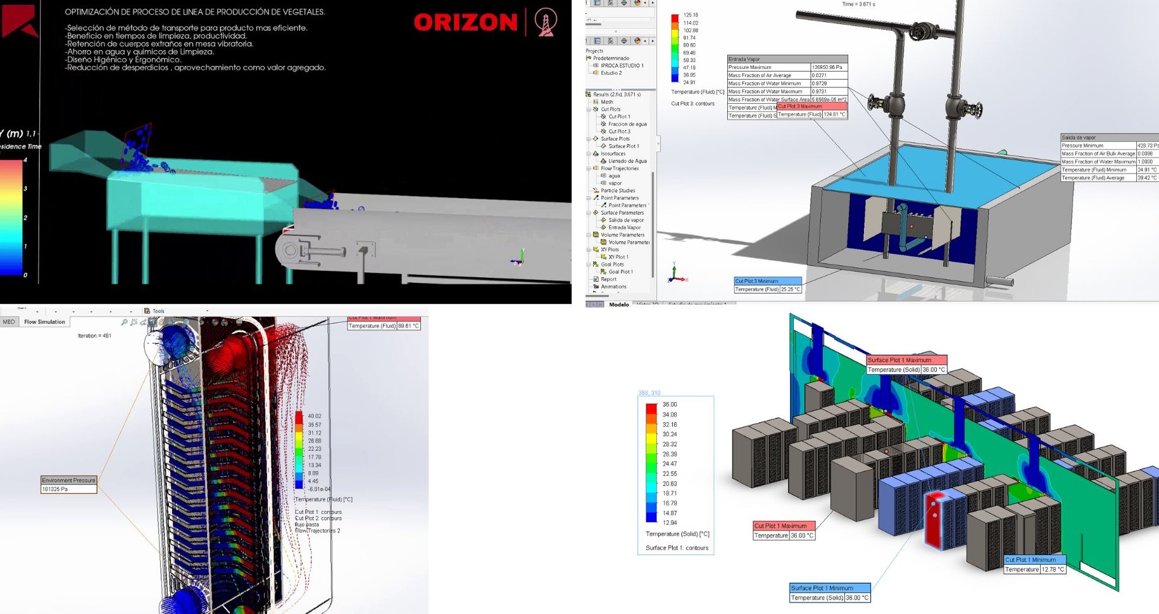1159x614 pixels.
Task: Click the Animations icon in results tree
Action: pyautogui.click(x=596, y=287)
